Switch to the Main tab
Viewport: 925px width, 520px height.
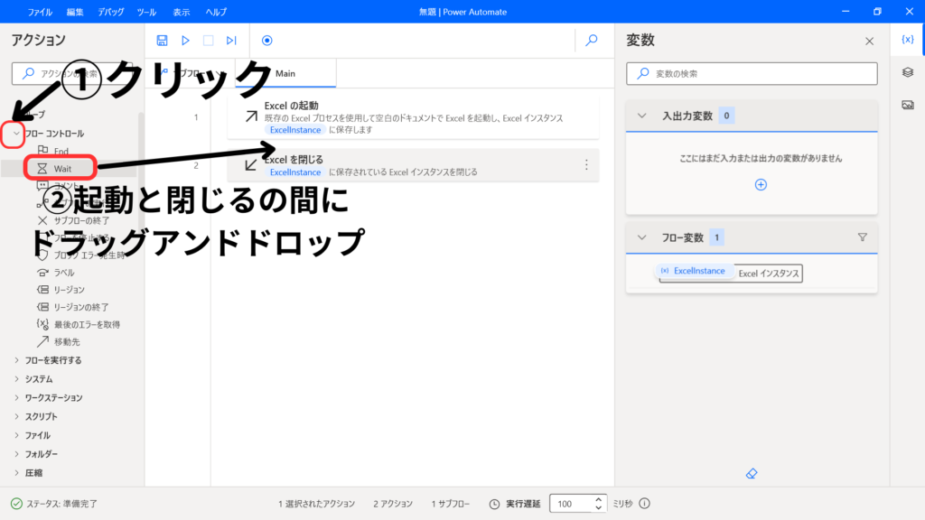pos(285,73)
